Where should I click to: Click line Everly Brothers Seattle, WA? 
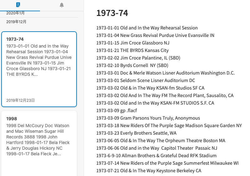tap(136, 133)
